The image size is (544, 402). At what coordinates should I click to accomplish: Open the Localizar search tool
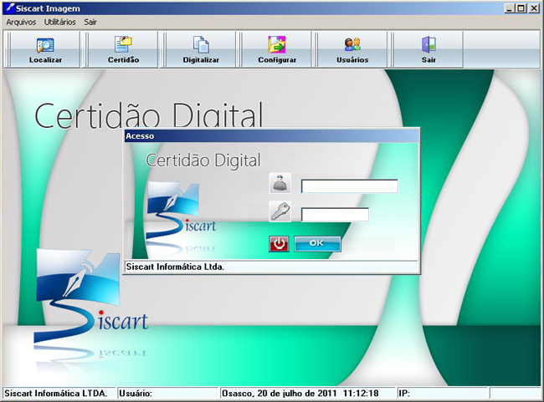45,49
